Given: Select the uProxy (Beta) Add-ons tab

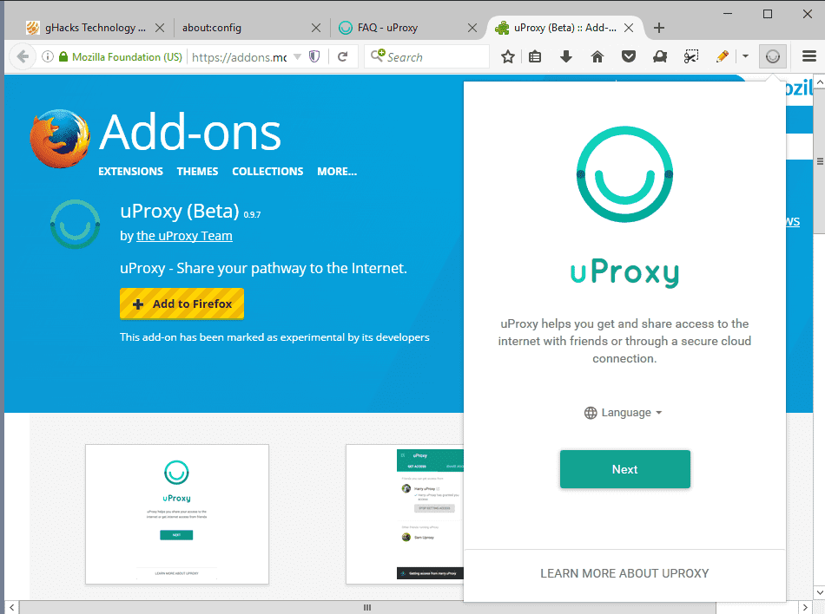Looking at the screenshot, I should point(565,28).
